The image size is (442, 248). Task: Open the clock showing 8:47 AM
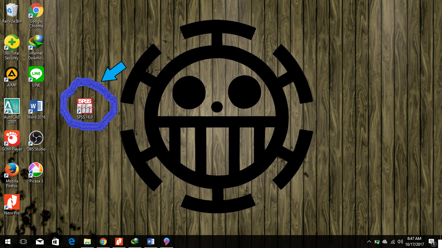point(414,242)
